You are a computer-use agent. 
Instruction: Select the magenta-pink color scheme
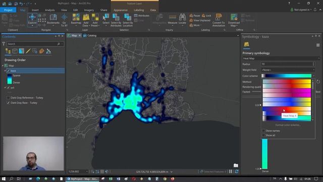[287, 90]
